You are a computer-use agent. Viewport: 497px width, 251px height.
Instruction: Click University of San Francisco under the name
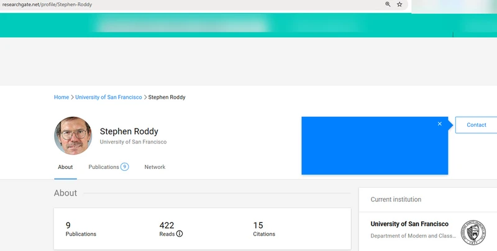[x=133, y=142]
